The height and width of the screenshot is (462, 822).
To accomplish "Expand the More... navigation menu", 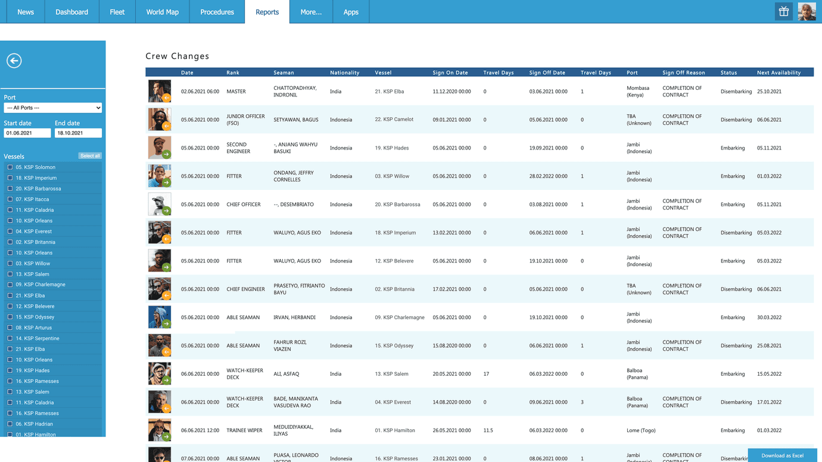I will [310, 11].
